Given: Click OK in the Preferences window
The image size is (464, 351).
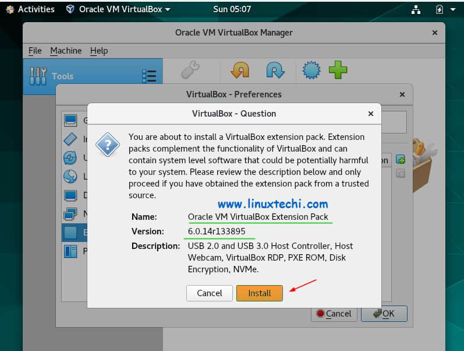Looking at the screenshot, I should 384,314.
